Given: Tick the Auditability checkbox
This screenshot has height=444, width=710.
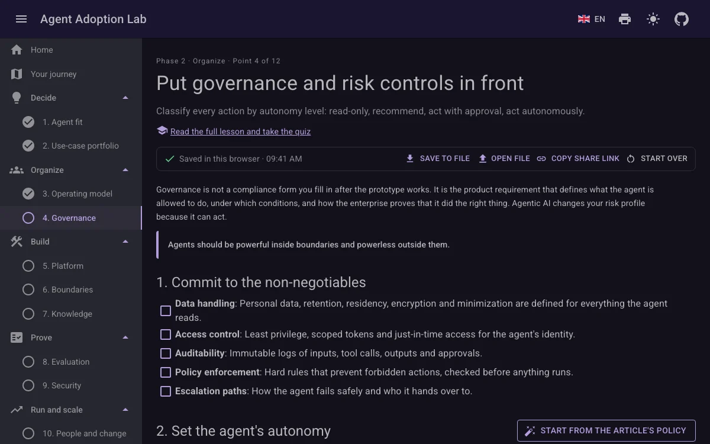Looking at the screenshot, I should click(x=166, y=353).
